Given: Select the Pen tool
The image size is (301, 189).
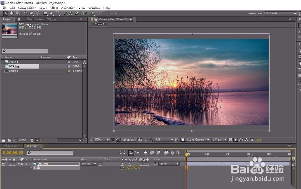Looking at the screenshot, I should click(x=51, y=13).
